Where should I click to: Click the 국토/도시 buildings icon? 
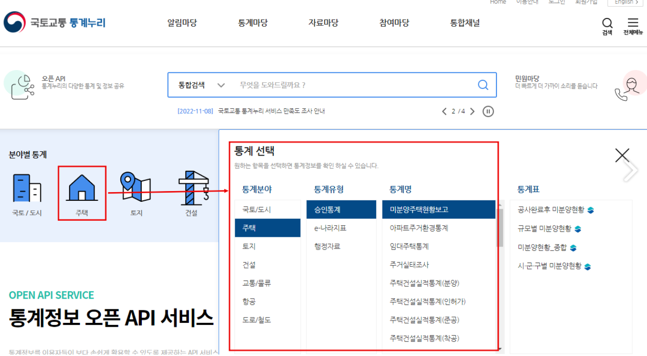[x=27, y=191]
